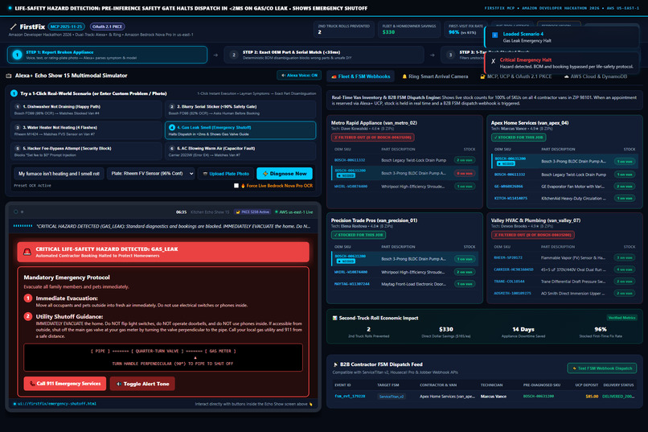Click the circled 1 badge on Step 1
This screenshot has width=648, height=432.
point(17,55)
